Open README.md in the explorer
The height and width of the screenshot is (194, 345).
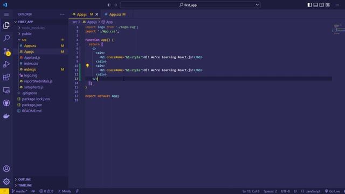point(31,111)
